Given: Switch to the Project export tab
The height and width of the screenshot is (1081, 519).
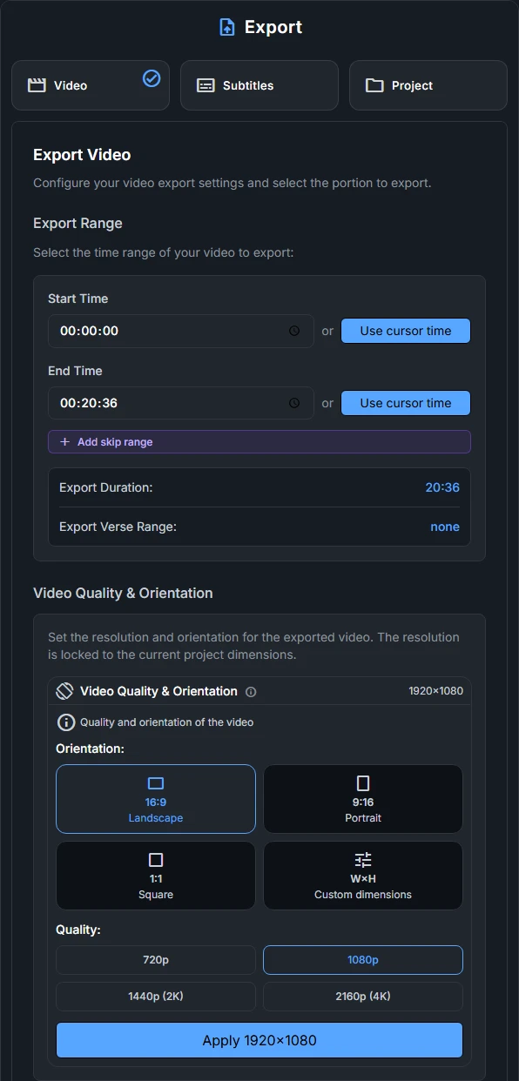Looking at the screenshot, I should [x=428, y=85].
